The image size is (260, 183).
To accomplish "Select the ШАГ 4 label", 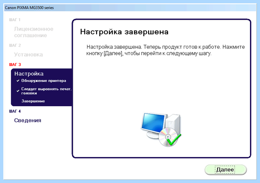I will point(15,111).
